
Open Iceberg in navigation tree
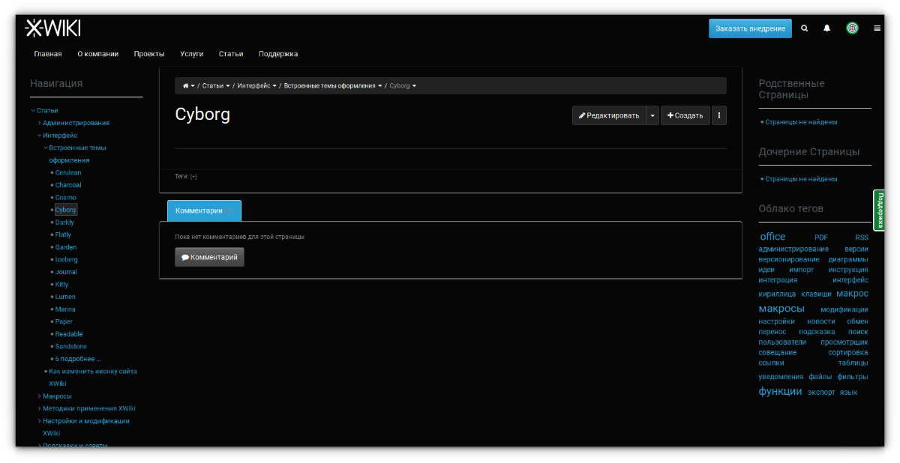coord(67,260)
